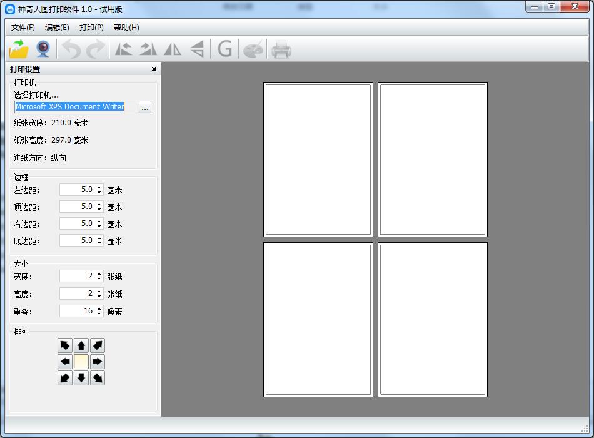Select the bottom-right alignment arrow
The width and height of the screenshot is (594, 438).
(x=98, y=378)
